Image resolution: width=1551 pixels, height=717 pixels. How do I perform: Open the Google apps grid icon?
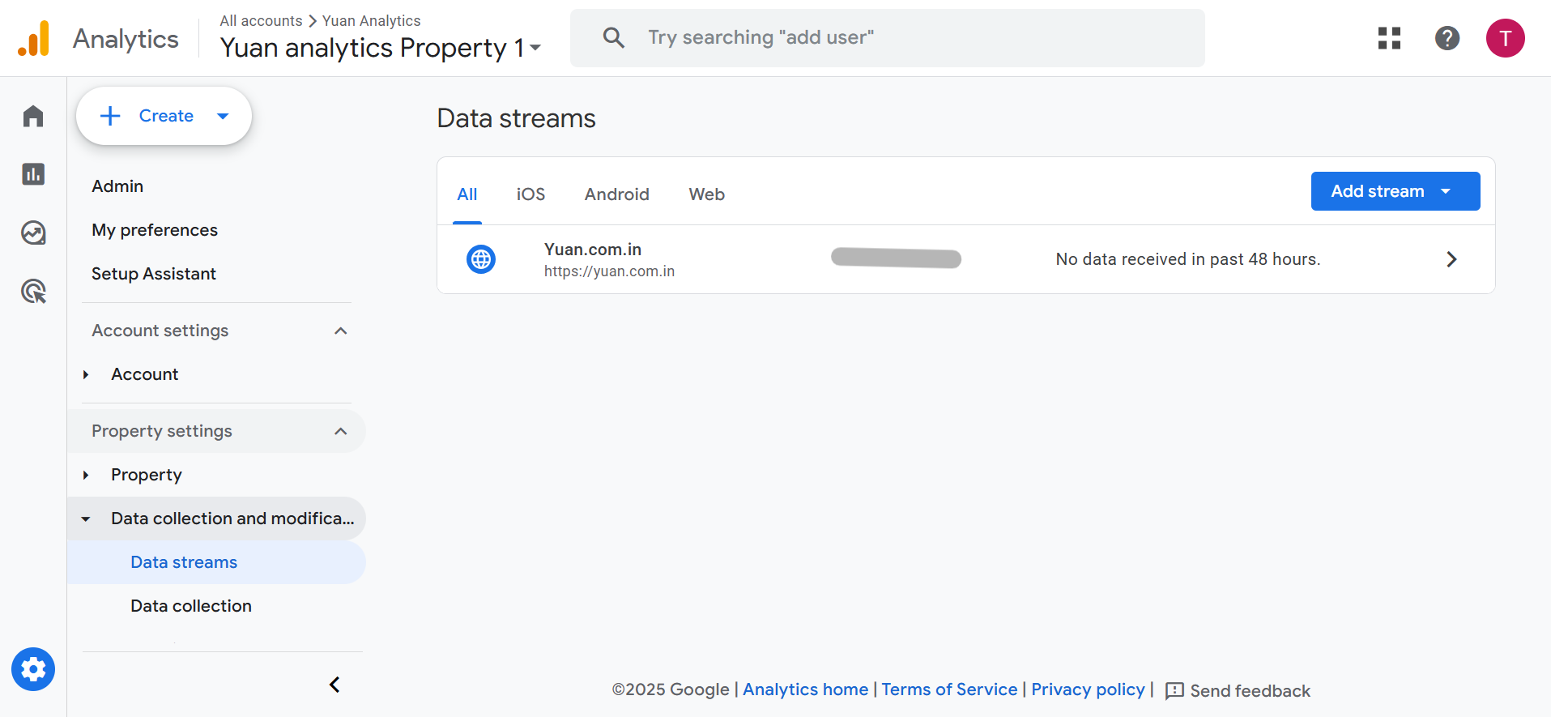tap(1389, 38)
